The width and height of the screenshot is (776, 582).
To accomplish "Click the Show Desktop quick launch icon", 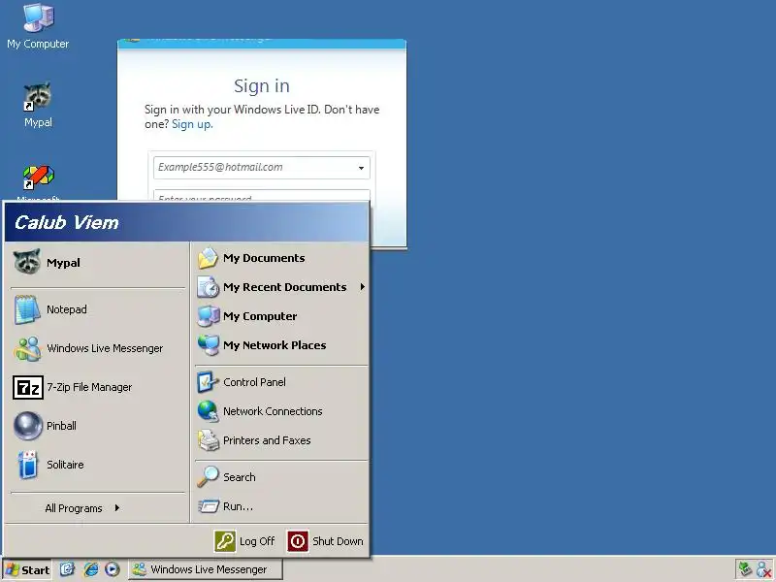I will point(67,569).
